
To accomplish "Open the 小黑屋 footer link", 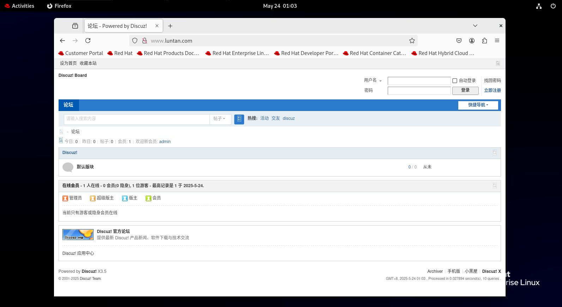I will click(x=471, y=271).
